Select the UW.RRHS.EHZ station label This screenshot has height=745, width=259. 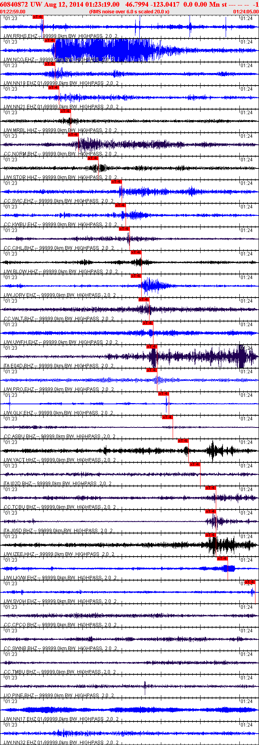60,36
